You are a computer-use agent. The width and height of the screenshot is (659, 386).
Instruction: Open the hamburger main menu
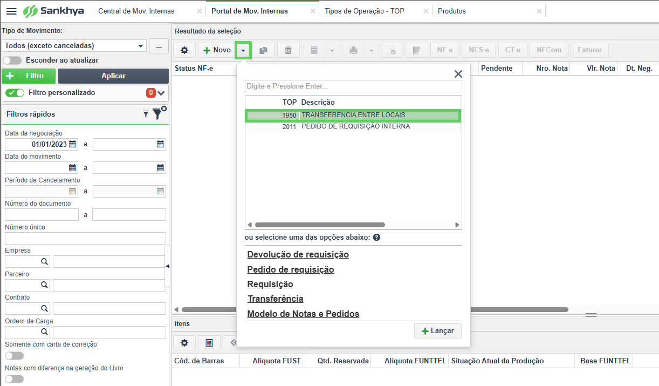(x=11, y=11)
